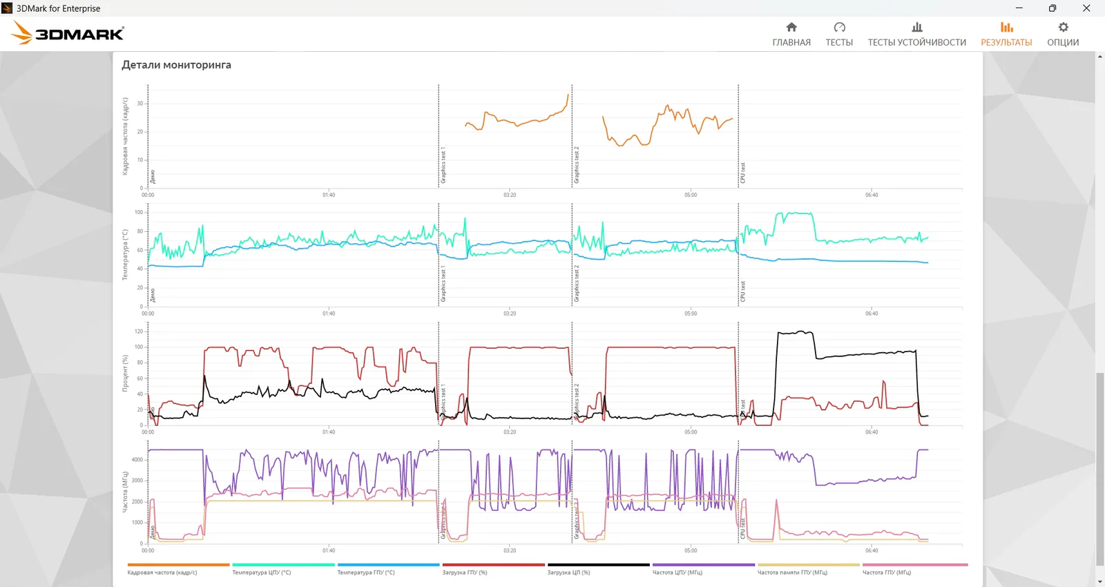Toggle the Загрузка ГПУ legend series
The height and width of the screenshot is (587, 1105).
coord(493,569)
